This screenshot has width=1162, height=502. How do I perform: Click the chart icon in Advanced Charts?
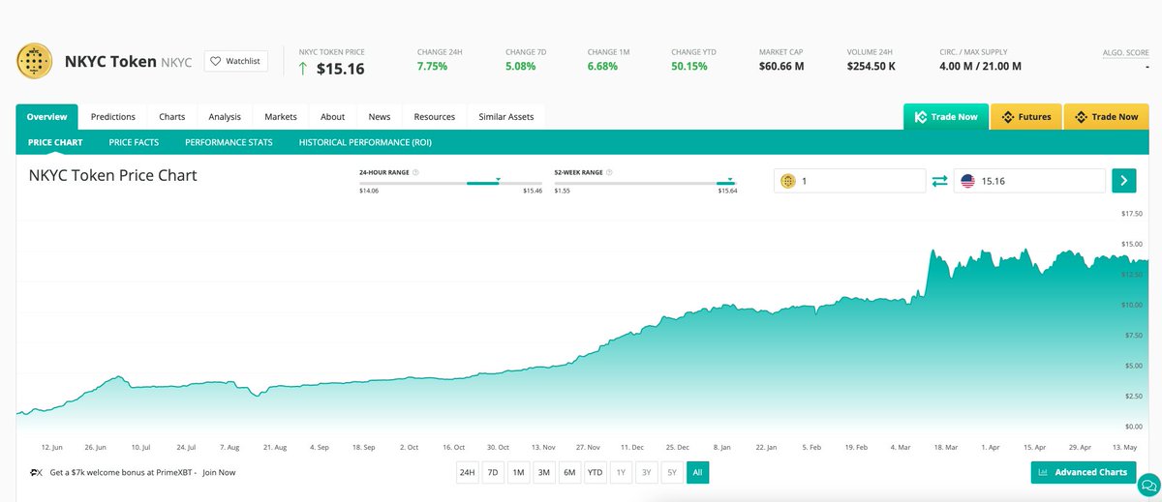tap(1043, 472)
